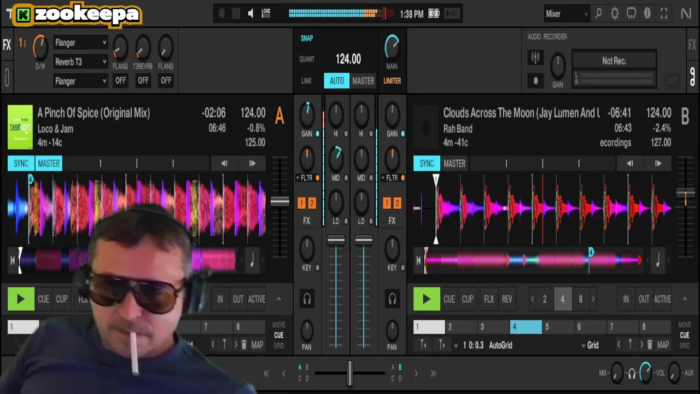Viewport: 700px width, 394px height.
Task: Click the speaker volume icon in header
Action: [250, 14]
